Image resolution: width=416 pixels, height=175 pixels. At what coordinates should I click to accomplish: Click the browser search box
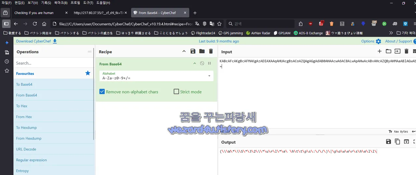260,24
